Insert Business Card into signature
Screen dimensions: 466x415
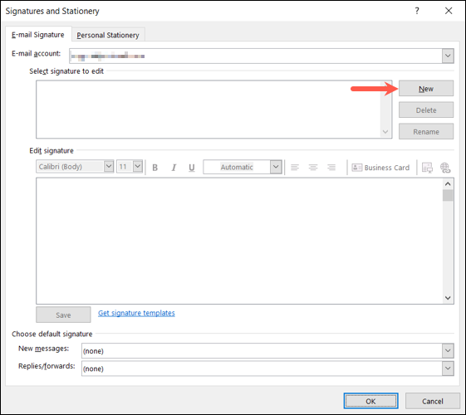380,168
